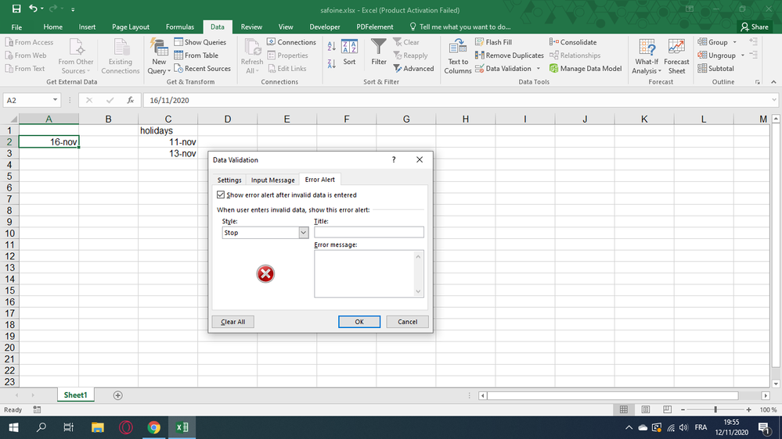Click OK in Data Validation dialog
Viewport: 782px width, 439px height.
point(359,322)
